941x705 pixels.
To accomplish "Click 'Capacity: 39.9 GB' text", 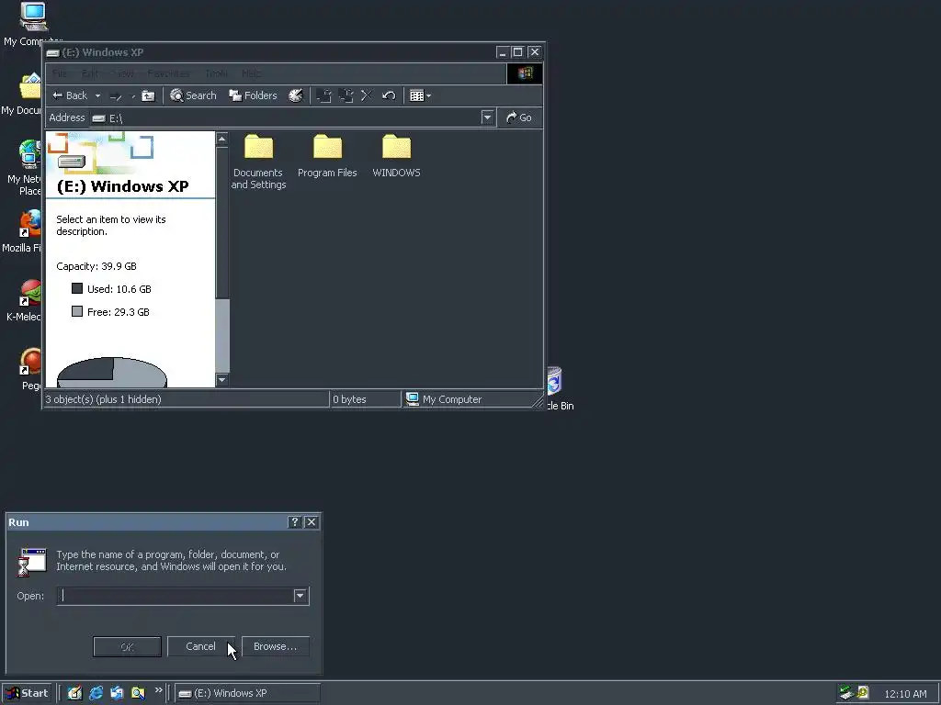I will coord(96,266).
